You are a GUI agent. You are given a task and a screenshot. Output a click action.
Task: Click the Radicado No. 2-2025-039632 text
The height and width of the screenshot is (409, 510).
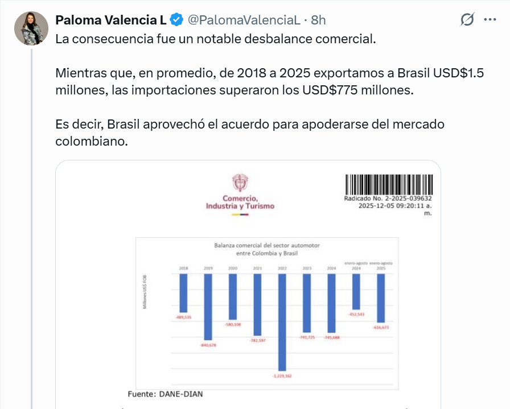[x=388, y=199]
